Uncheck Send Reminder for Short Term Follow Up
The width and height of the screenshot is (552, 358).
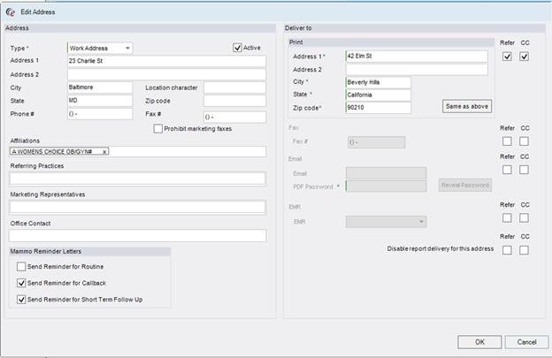pyautogui.click(x=21, y=300)
